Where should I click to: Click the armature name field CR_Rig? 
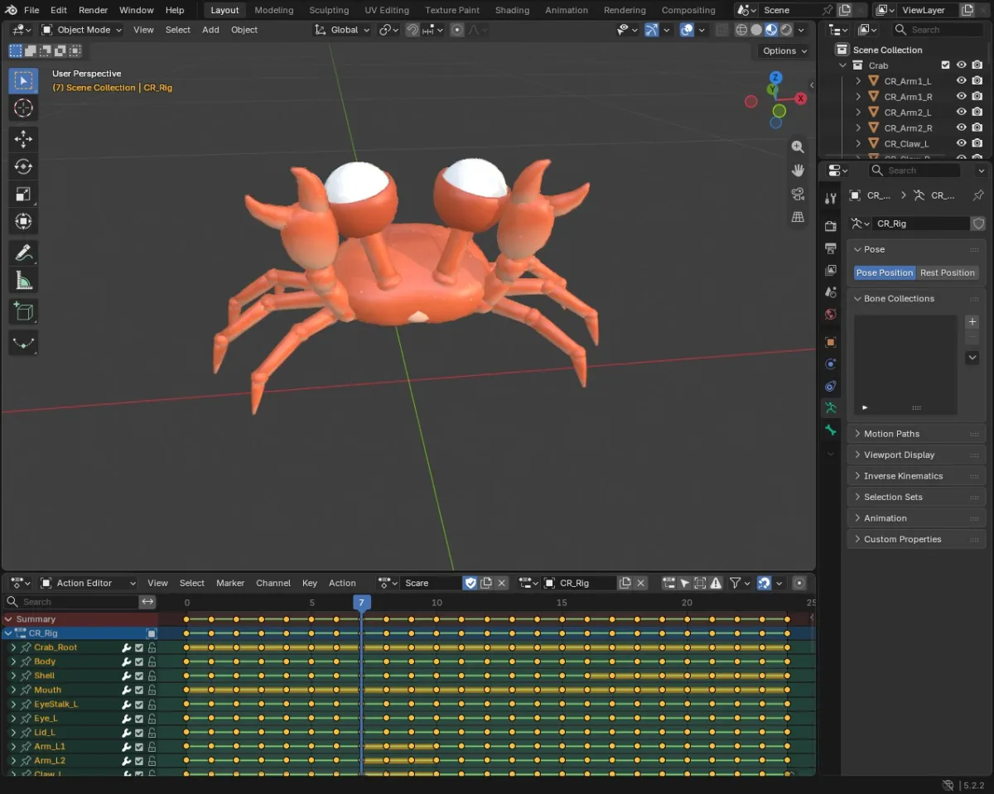click(x=921, y=224)
